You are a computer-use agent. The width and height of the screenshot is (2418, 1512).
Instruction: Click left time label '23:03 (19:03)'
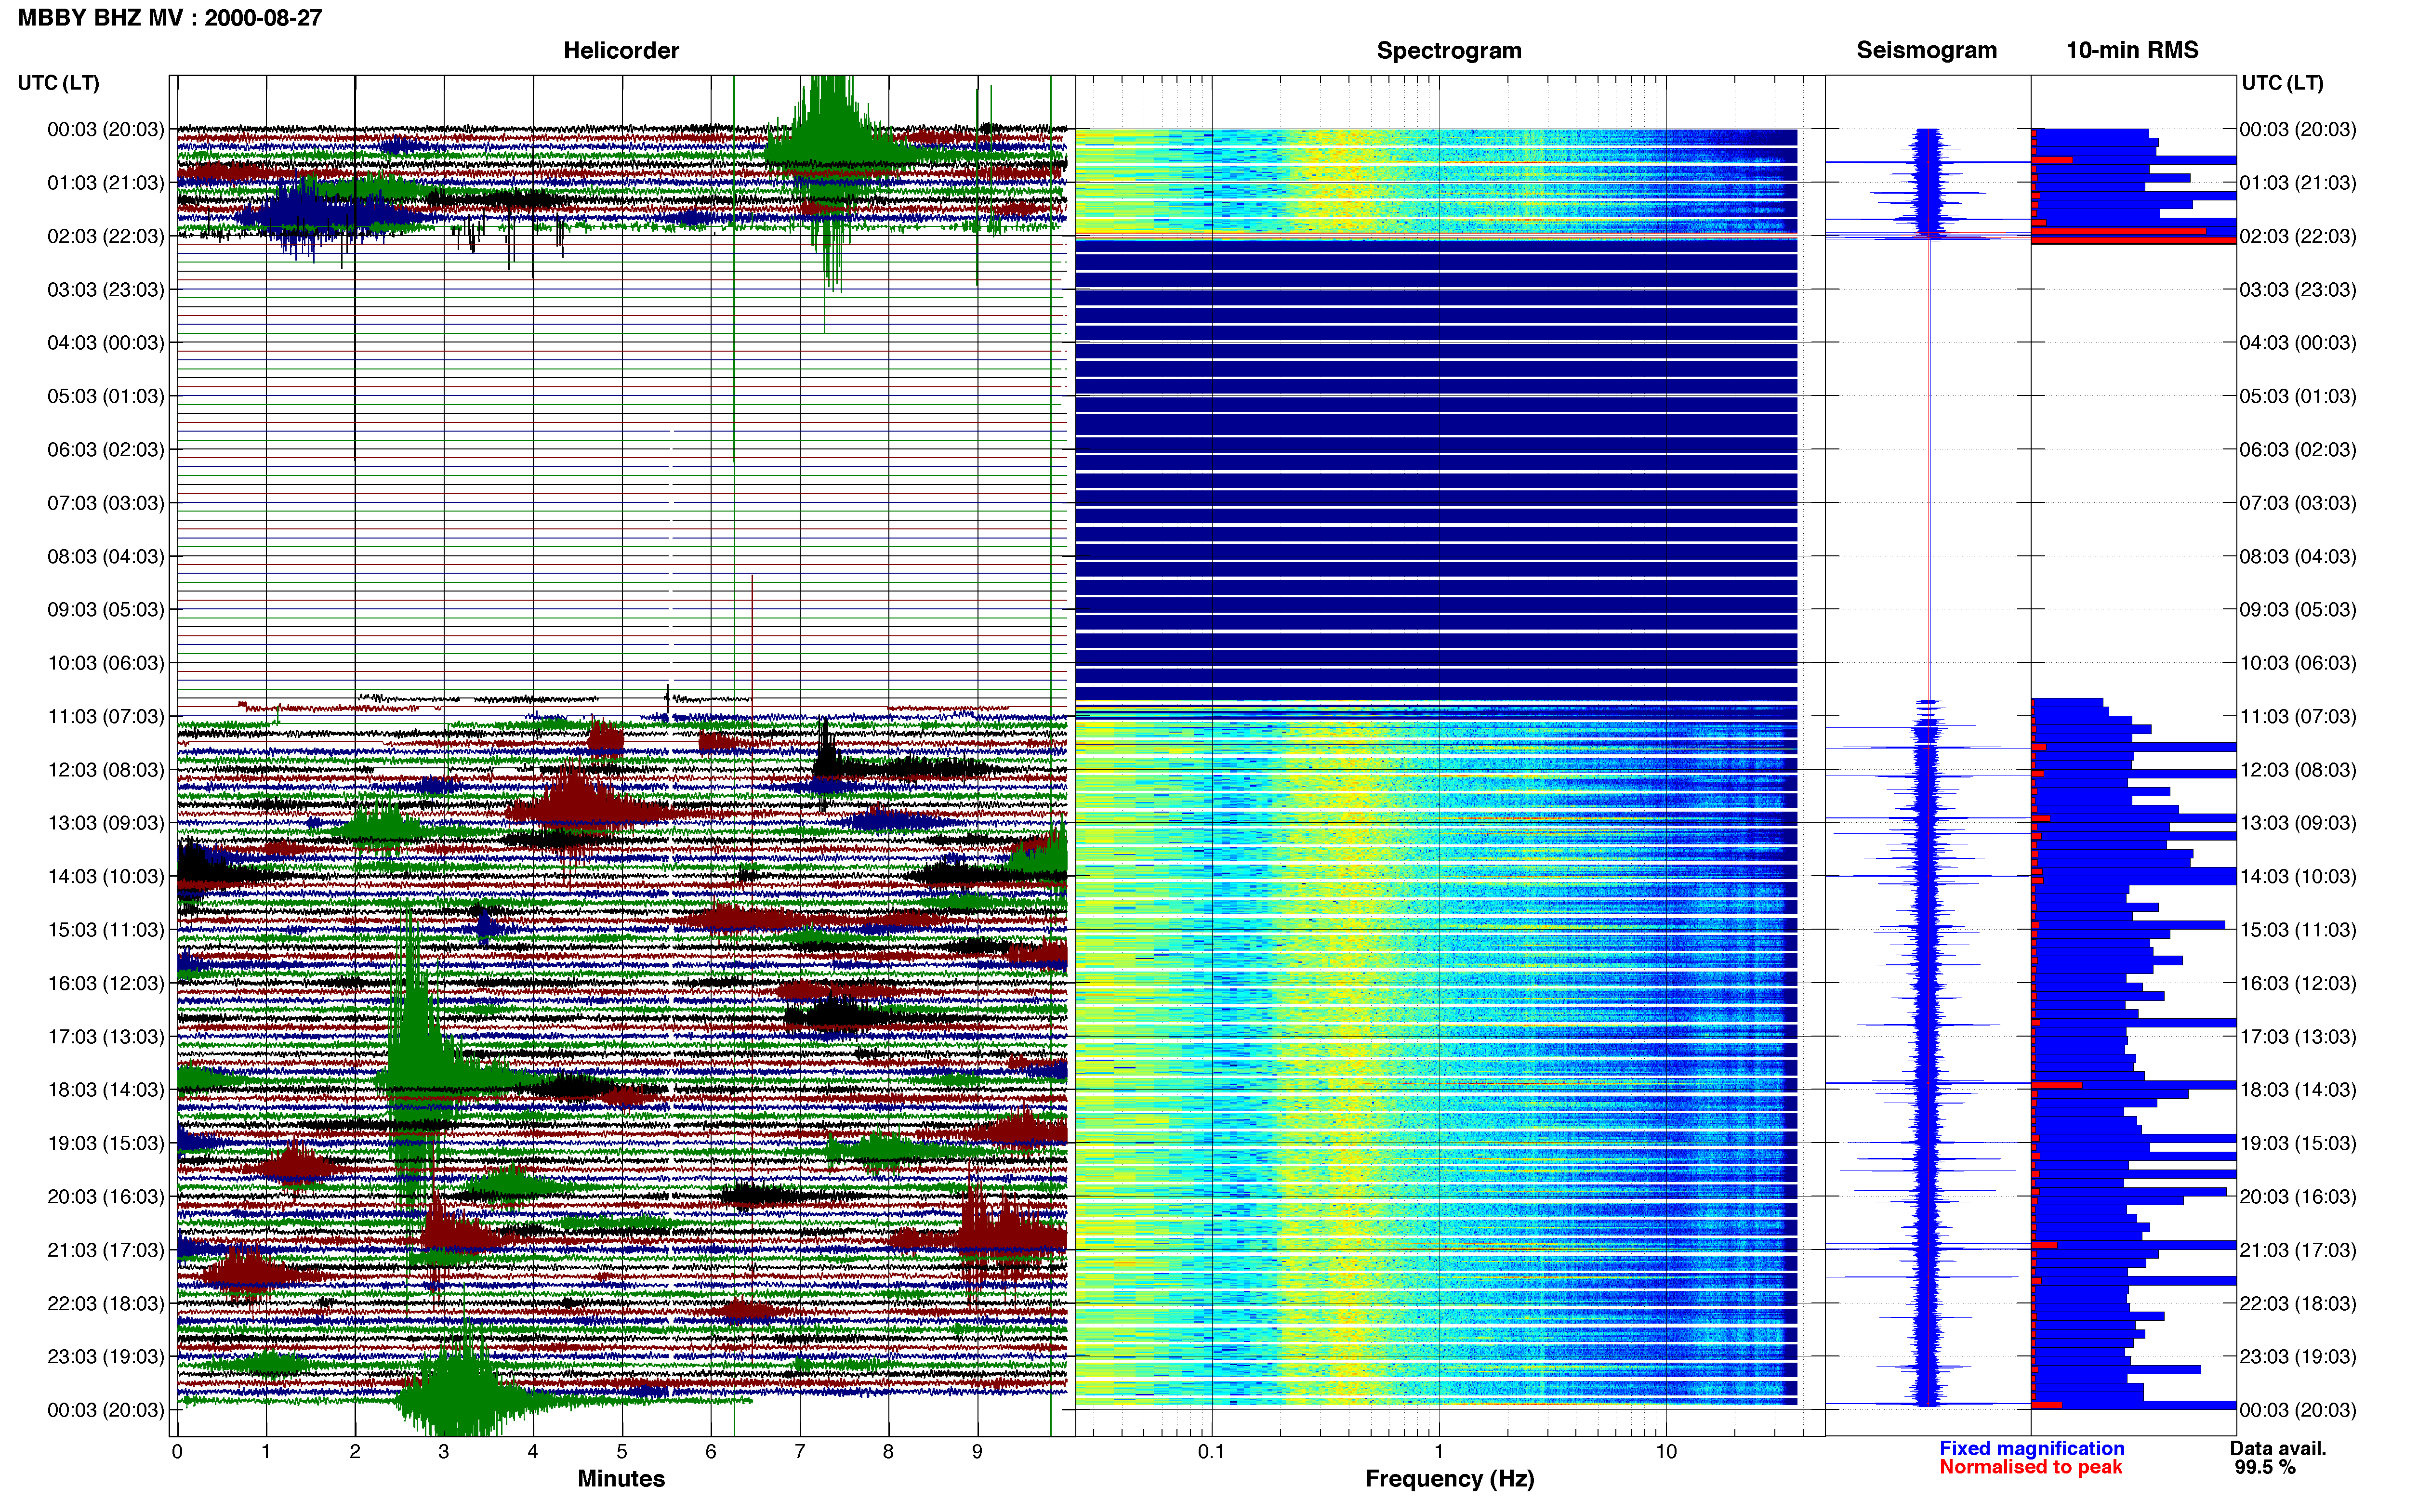106,1356
